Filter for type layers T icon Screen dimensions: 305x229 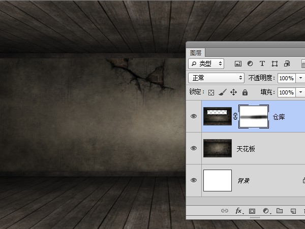pyautogui.click(x=262, y=63)
